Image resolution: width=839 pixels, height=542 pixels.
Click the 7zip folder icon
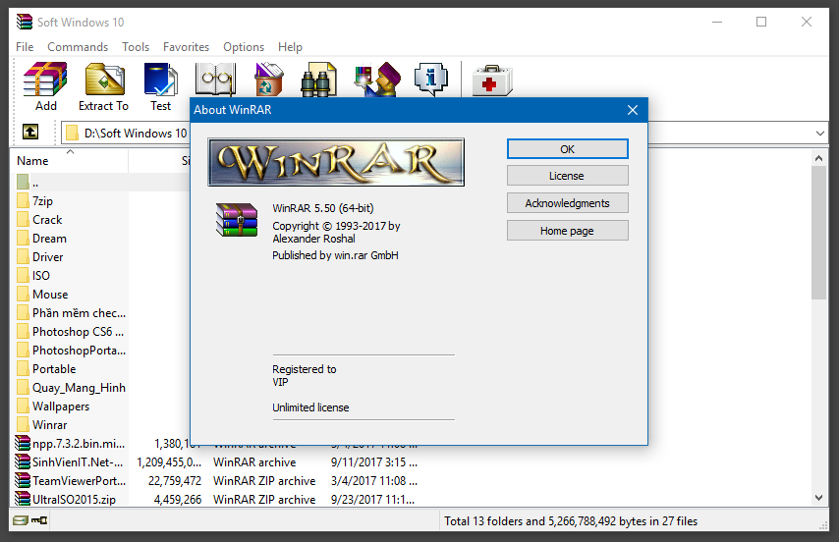23,201
